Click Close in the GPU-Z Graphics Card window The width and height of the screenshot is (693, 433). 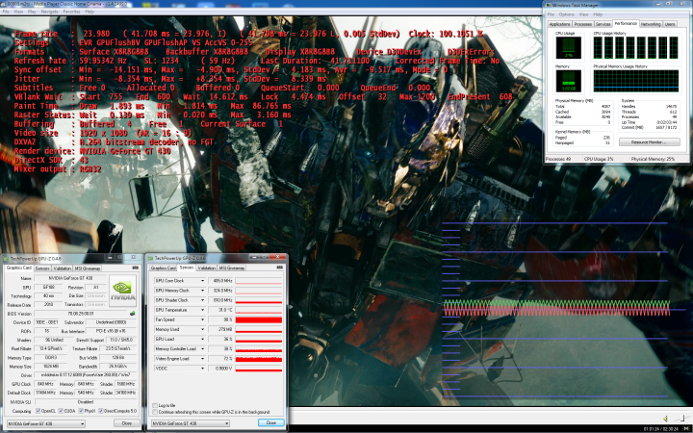tap(127, 423)
